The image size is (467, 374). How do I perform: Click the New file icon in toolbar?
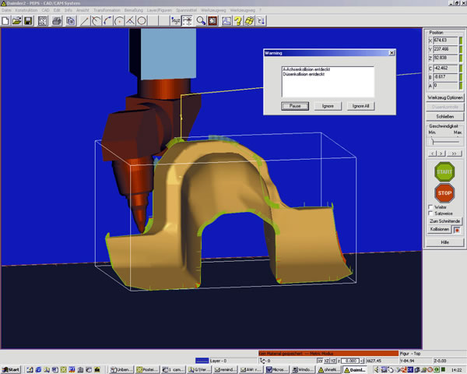point(5,21)
